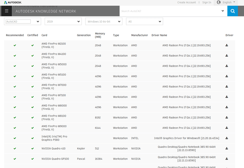This screenshot has height=168, width=244.
Task: Expand the search scope chevron
Action: coord(223,11)
